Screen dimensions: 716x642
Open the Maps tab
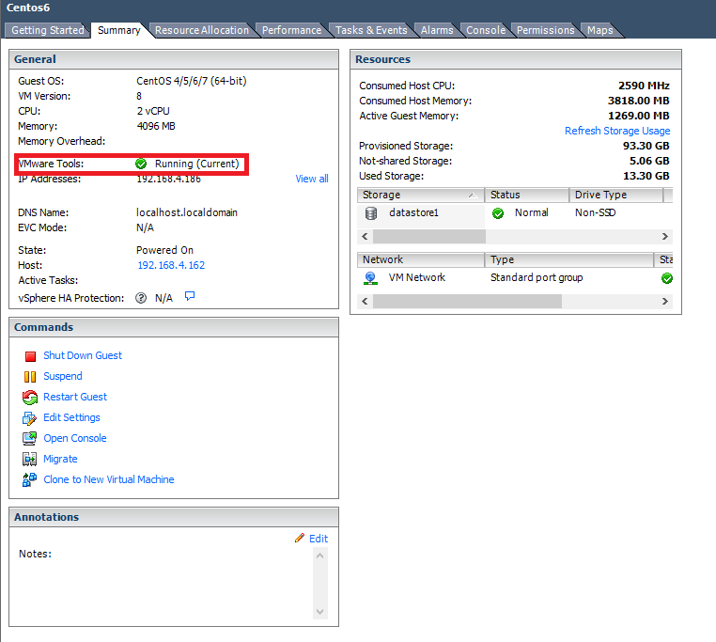[x=600, y=30]
